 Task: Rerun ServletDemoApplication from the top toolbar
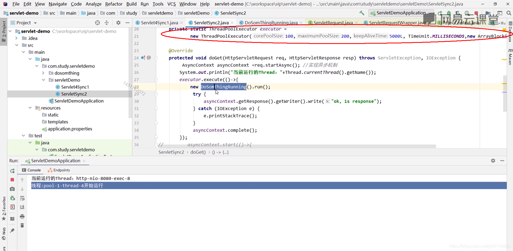440,13
